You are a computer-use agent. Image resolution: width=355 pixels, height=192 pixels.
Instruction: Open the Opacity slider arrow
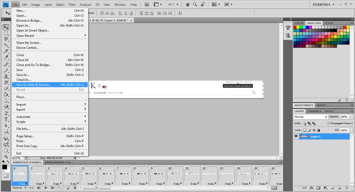(x=351, y=117)
